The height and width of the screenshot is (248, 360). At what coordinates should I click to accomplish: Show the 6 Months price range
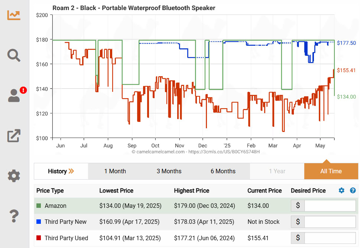(x=223, y=171)
